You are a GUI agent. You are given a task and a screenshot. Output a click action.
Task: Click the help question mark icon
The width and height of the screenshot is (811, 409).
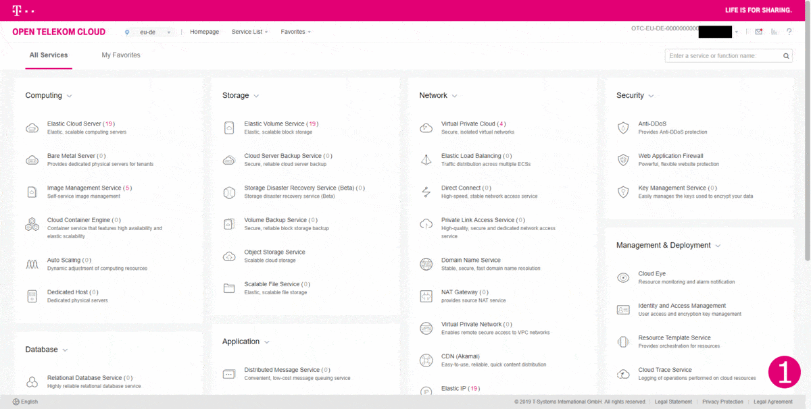click(789, 32)
